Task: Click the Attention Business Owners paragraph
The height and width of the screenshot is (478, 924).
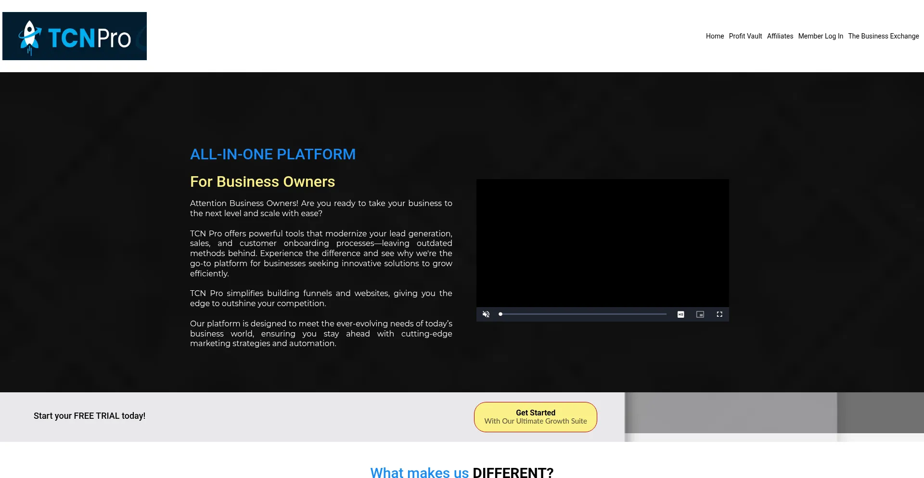Action: coord(321,208)
